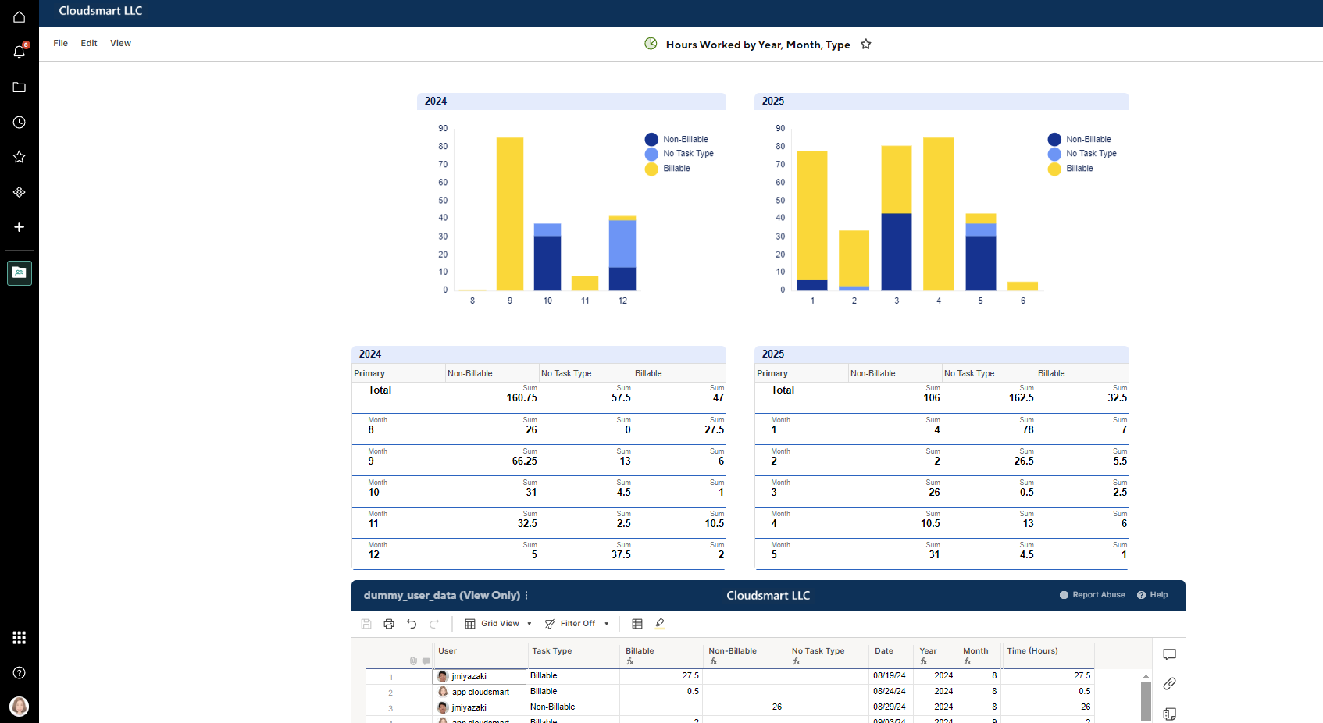Image resolution: width=1323 pixels, height=723 pixels.
Task: Open the notifications bell
Action: (19, 52)
